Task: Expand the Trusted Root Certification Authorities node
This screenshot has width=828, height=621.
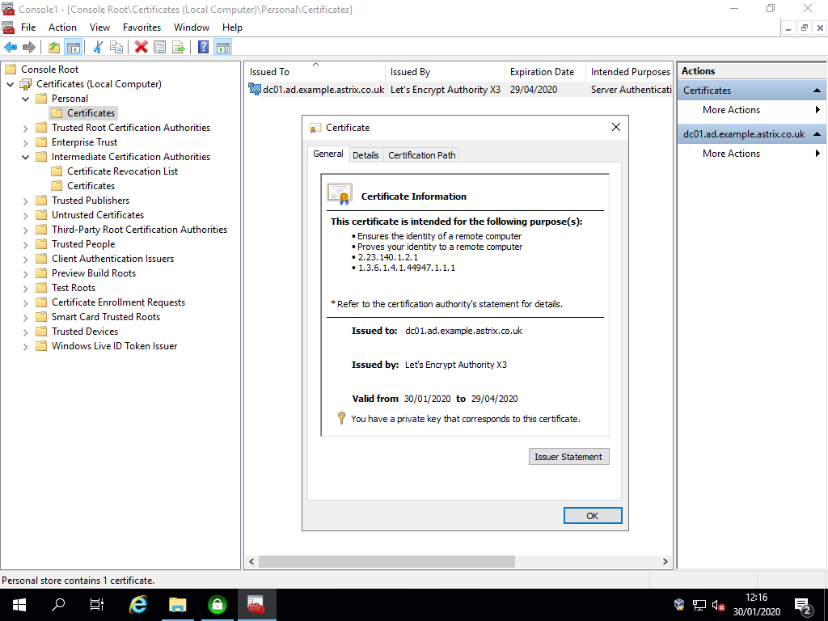Action: point(25,127)
